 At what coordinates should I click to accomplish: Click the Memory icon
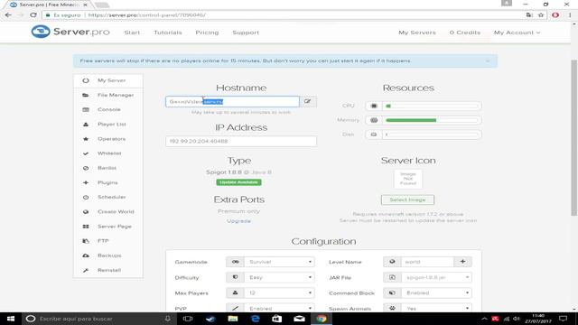(x=374, y=120)
